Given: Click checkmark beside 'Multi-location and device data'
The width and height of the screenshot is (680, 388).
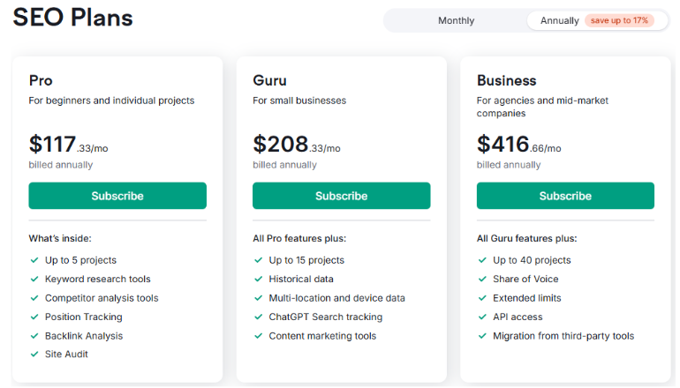Looking at the screenshot, I should 259,298.
